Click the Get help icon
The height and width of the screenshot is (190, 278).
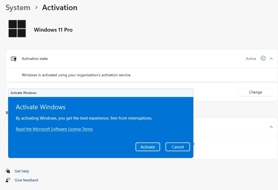pos(8,171)
